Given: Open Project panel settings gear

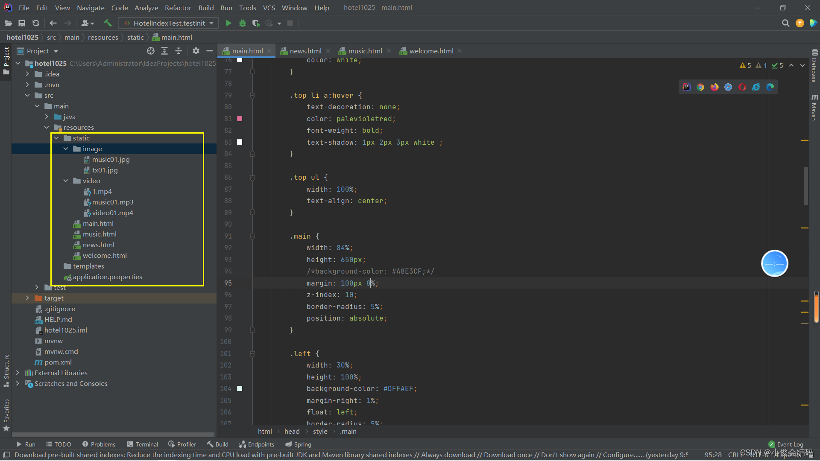Looking at the screenshot, I should coord(196,51).
